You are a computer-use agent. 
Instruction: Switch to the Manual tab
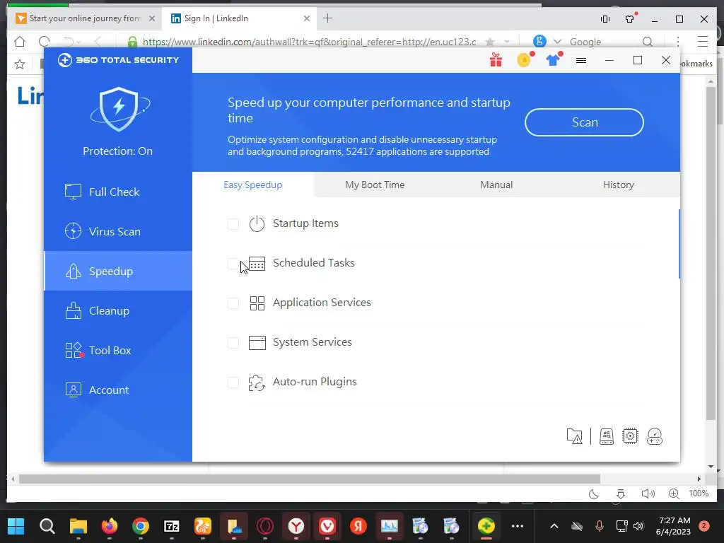tap(496, 185)
